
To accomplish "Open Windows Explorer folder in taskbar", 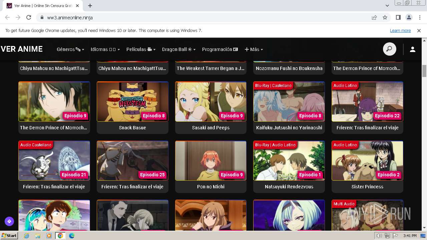I will tap(38, 236).
